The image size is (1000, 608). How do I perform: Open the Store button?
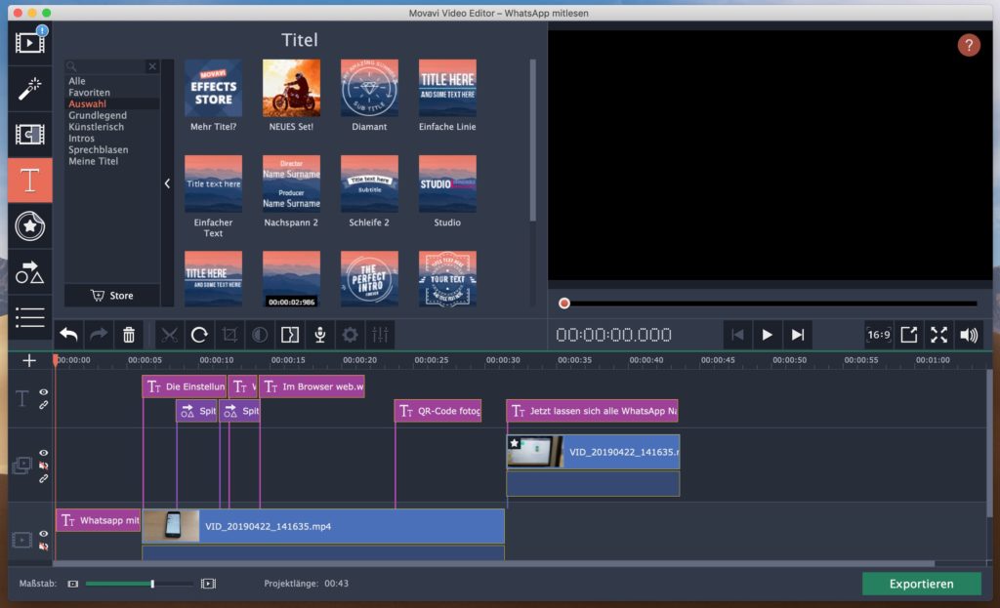point(111,296)
